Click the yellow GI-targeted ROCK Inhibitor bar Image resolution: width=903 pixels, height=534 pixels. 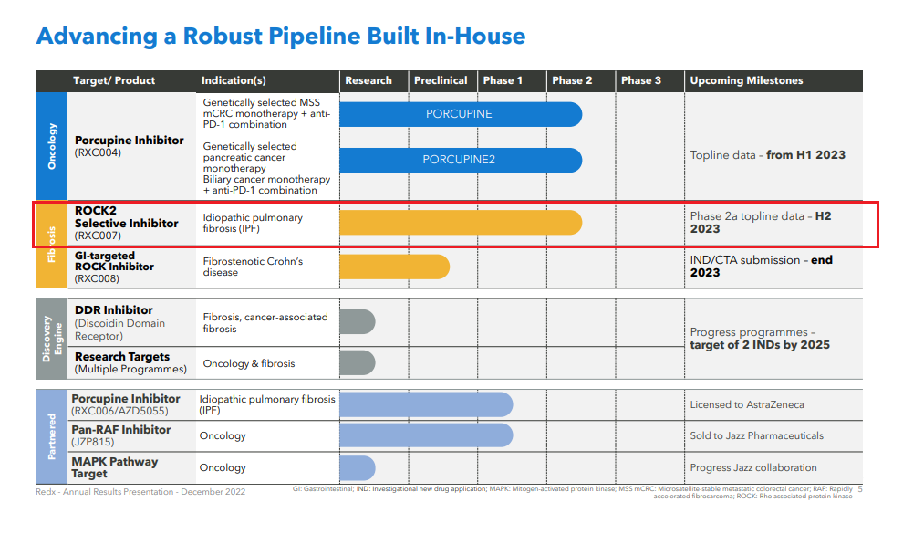click(x=394, y=267)
